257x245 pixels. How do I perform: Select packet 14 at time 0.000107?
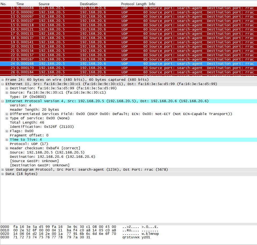click(x=128, y=21)
